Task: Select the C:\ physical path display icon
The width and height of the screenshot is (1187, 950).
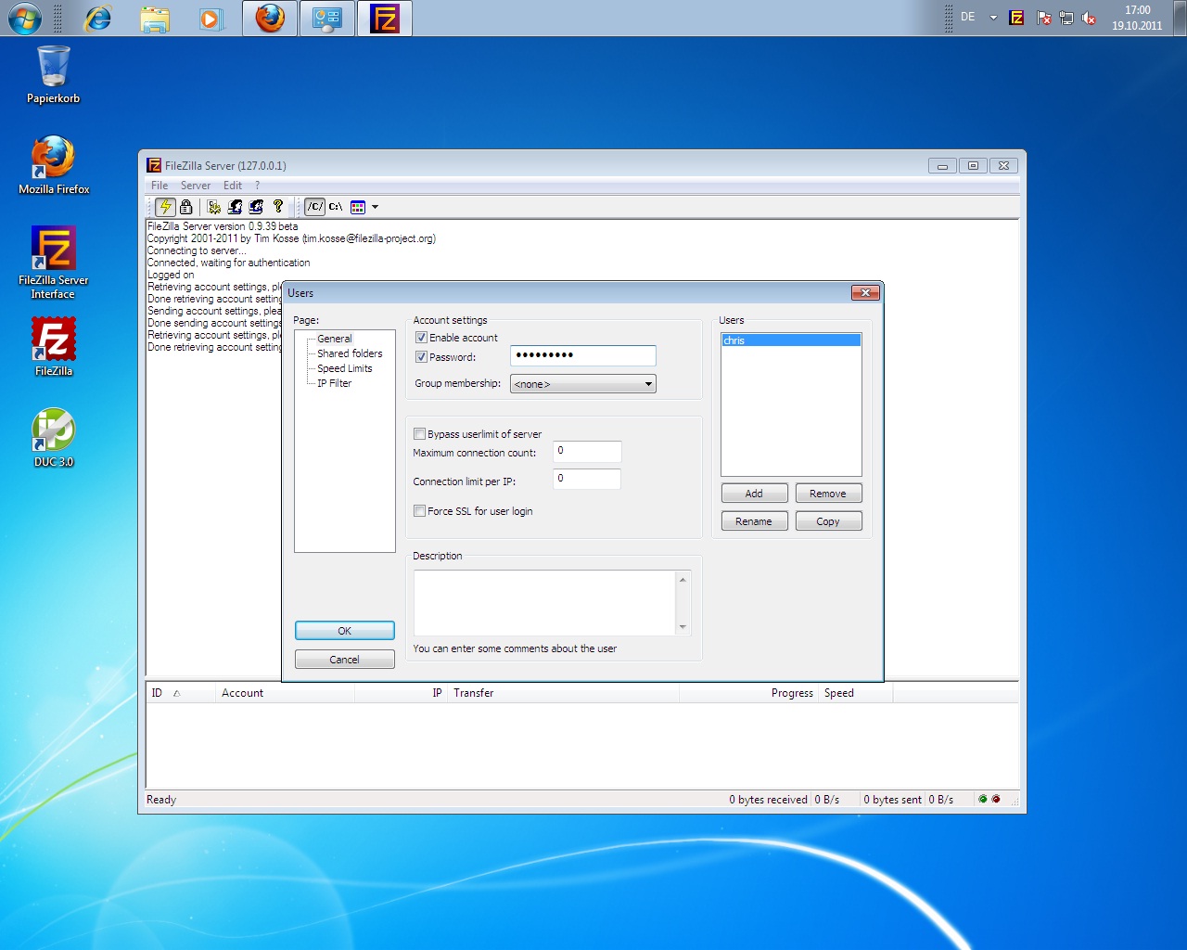Action: point(336,207)
